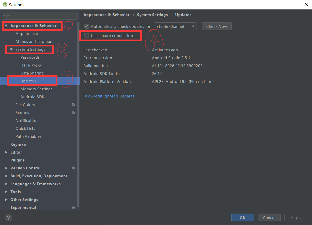Click the settings tree vertical scrollbar

[x=79, y=115]
